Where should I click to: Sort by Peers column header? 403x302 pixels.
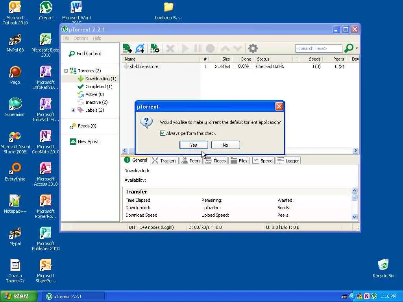tap(335, 59)
